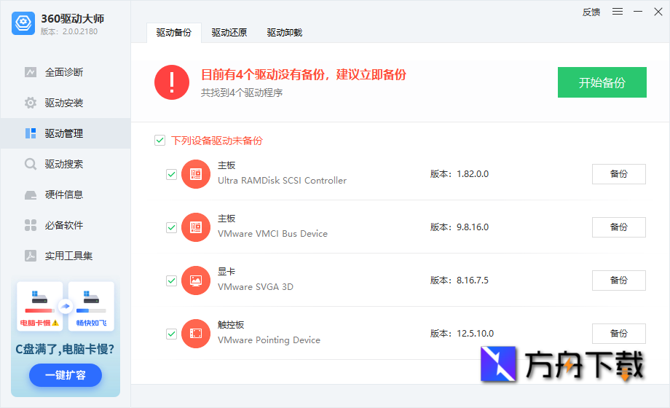Viewport: 670px width, 408px height.
Task: Open 全面诊断 in the sidebar
Action: point(66,72)
